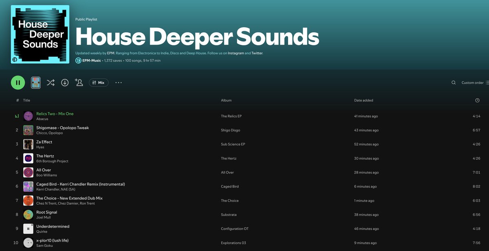Open the Substrata album
Viewport: 489px width, 251px height.
[229, 215]
